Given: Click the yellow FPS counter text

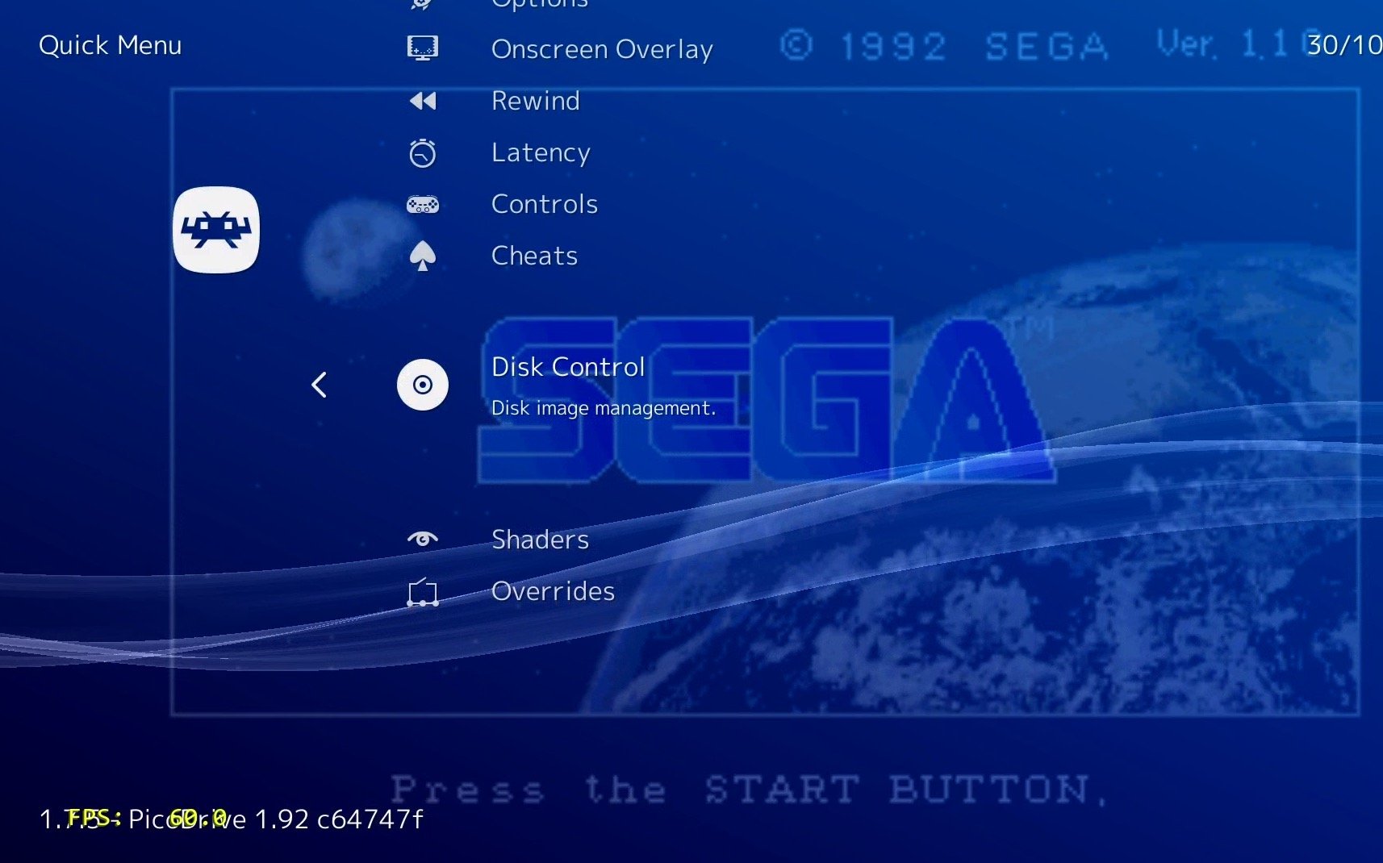Looking at the screenshot, I should click(x=146, y=818).
